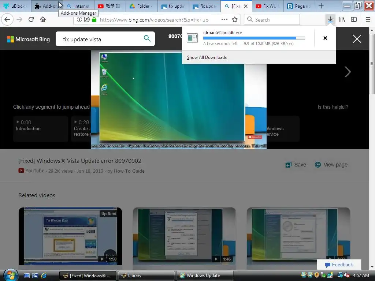Reload the current page
This screenshot has width=375, height=281.
click(x=31, y=19)
